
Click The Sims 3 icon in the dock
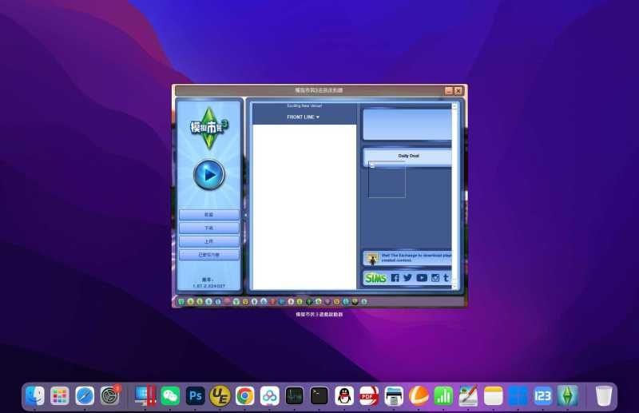coord(568,396)
